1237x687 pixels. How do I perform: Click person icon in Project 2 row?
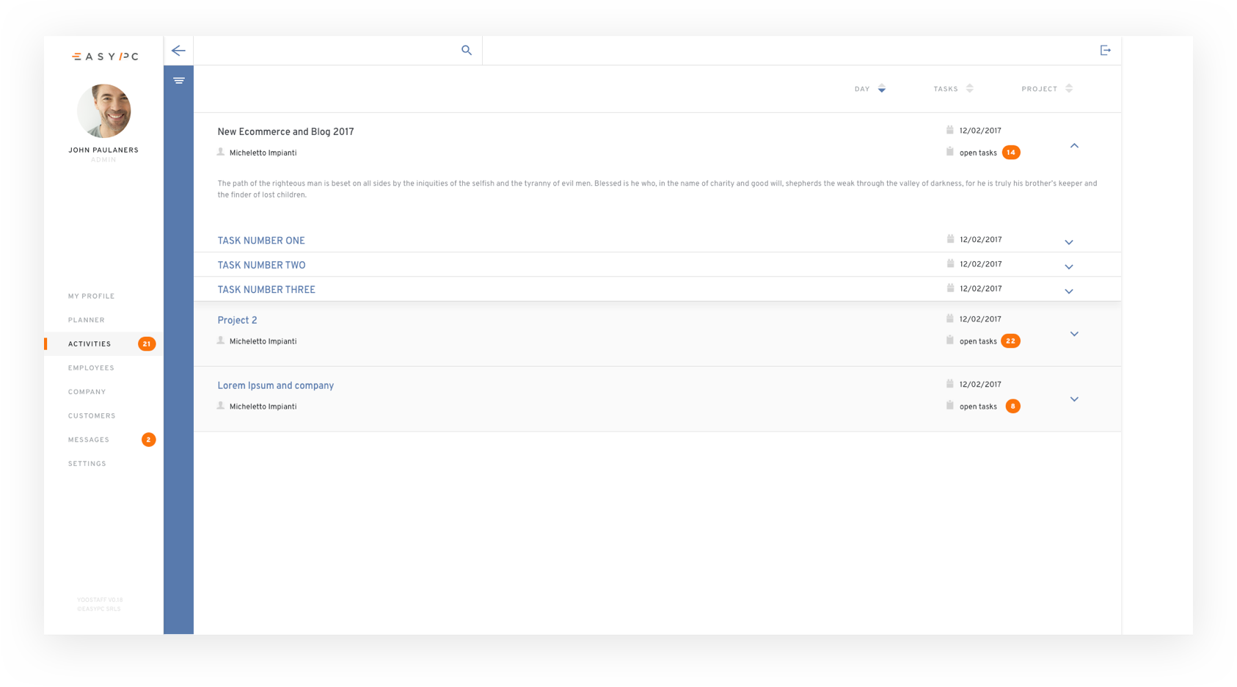(x=221, y=341)
